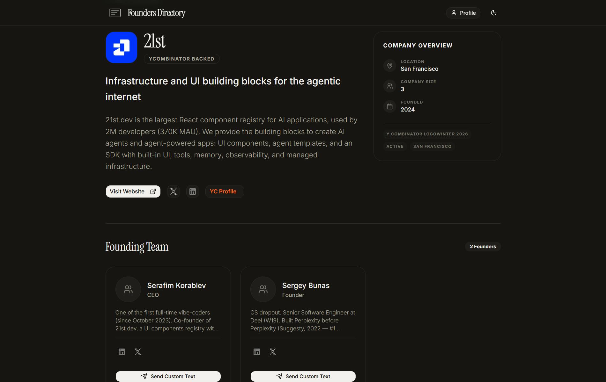606x382 pixels.
Task: Open the YC Profile link
Action: tap(225, 191)
